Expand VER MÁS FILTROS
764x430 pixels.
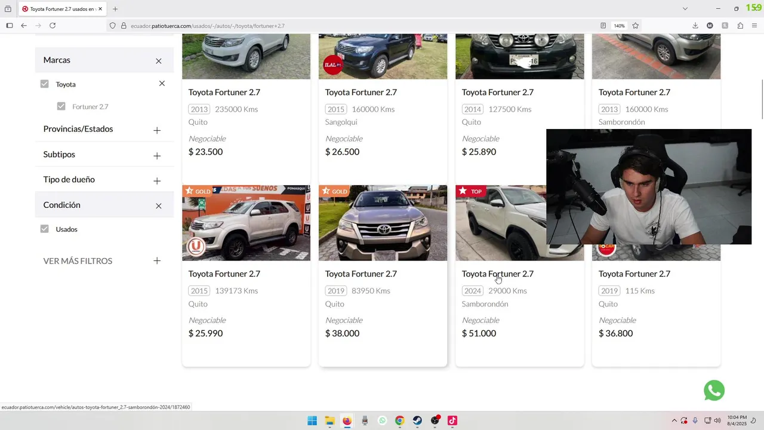157,261
